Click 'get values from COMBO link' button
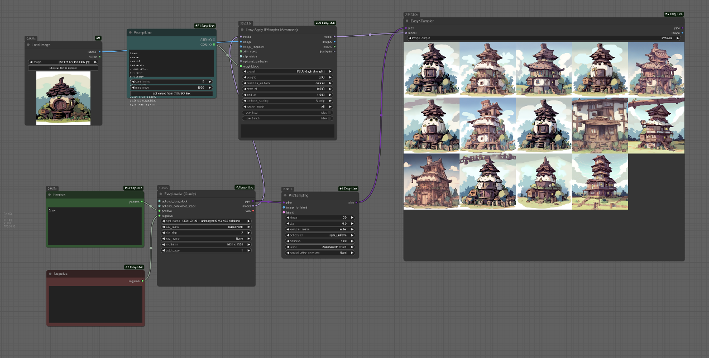Viewport: 709px width, 358px height. coord(171,93)
